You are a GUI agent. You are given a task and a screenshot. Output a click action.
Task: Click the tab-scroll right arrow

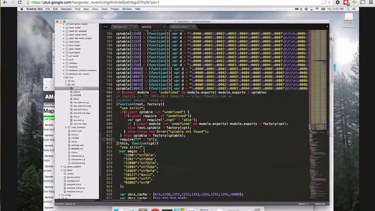(x=107, y=27)
